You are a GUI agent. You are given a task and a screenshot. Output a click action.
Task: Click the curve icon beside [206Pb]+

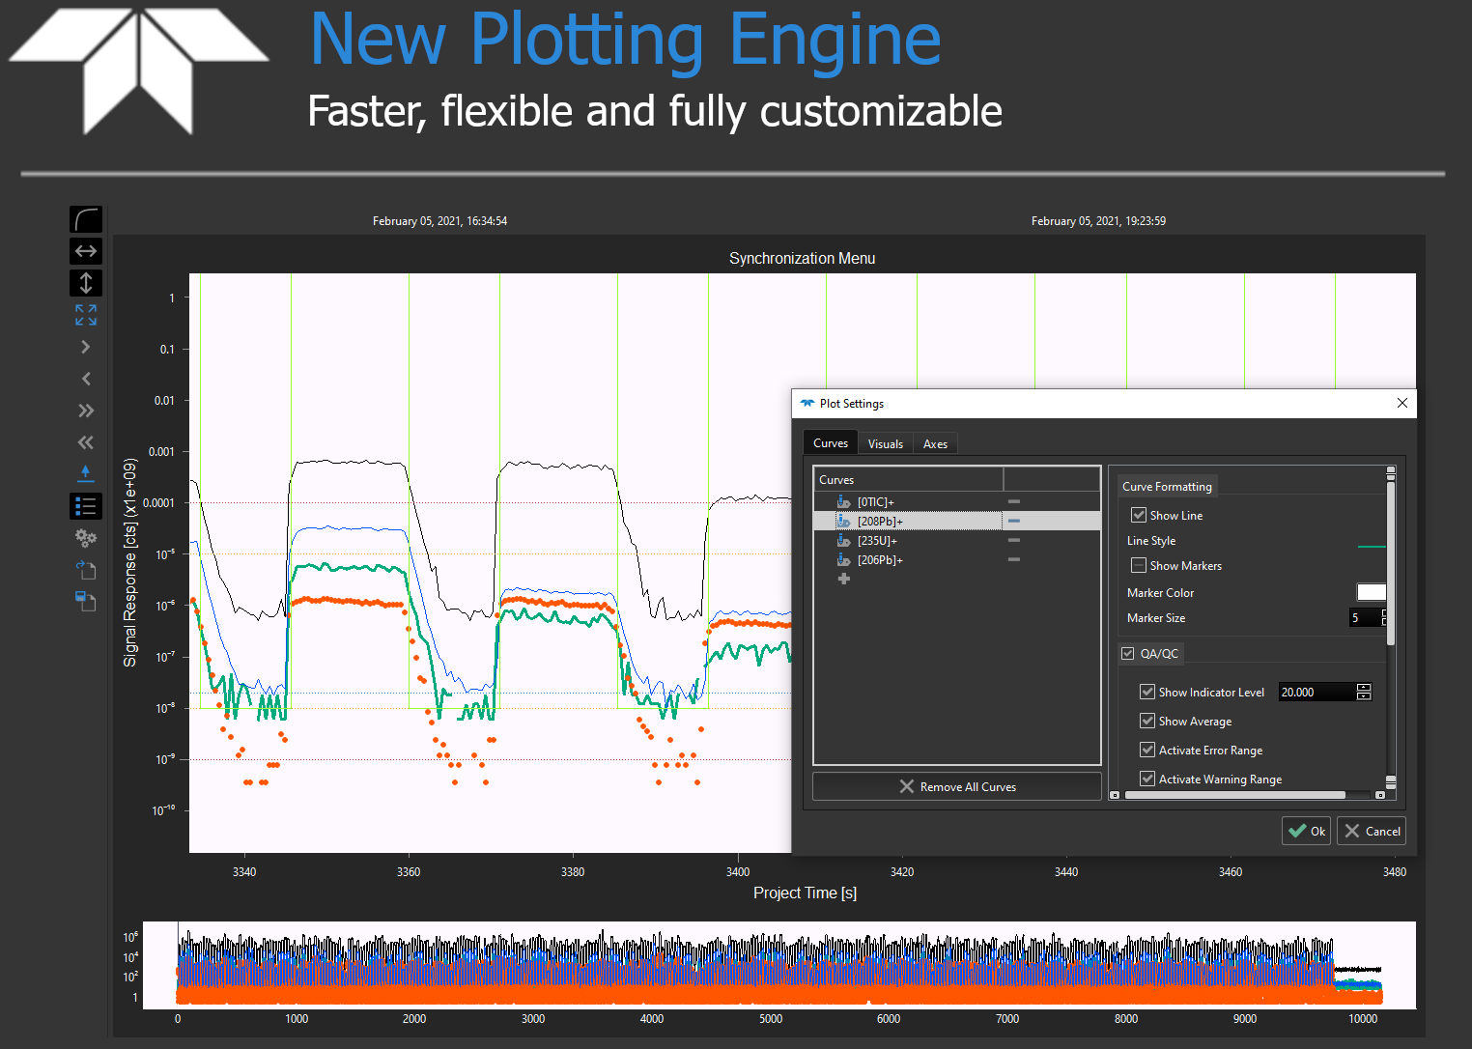(843, 560)
